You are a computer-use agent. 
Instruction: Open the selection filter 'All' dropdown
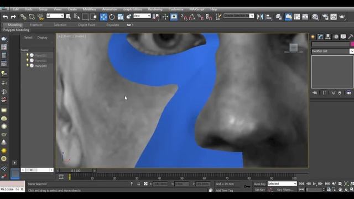point(55,16)
